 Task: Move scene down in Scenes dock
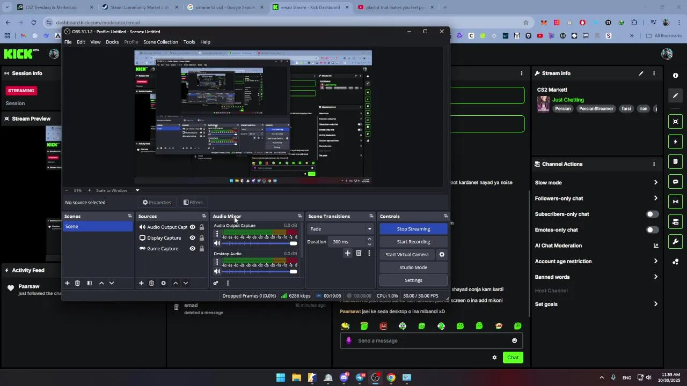tap(112, 283)
